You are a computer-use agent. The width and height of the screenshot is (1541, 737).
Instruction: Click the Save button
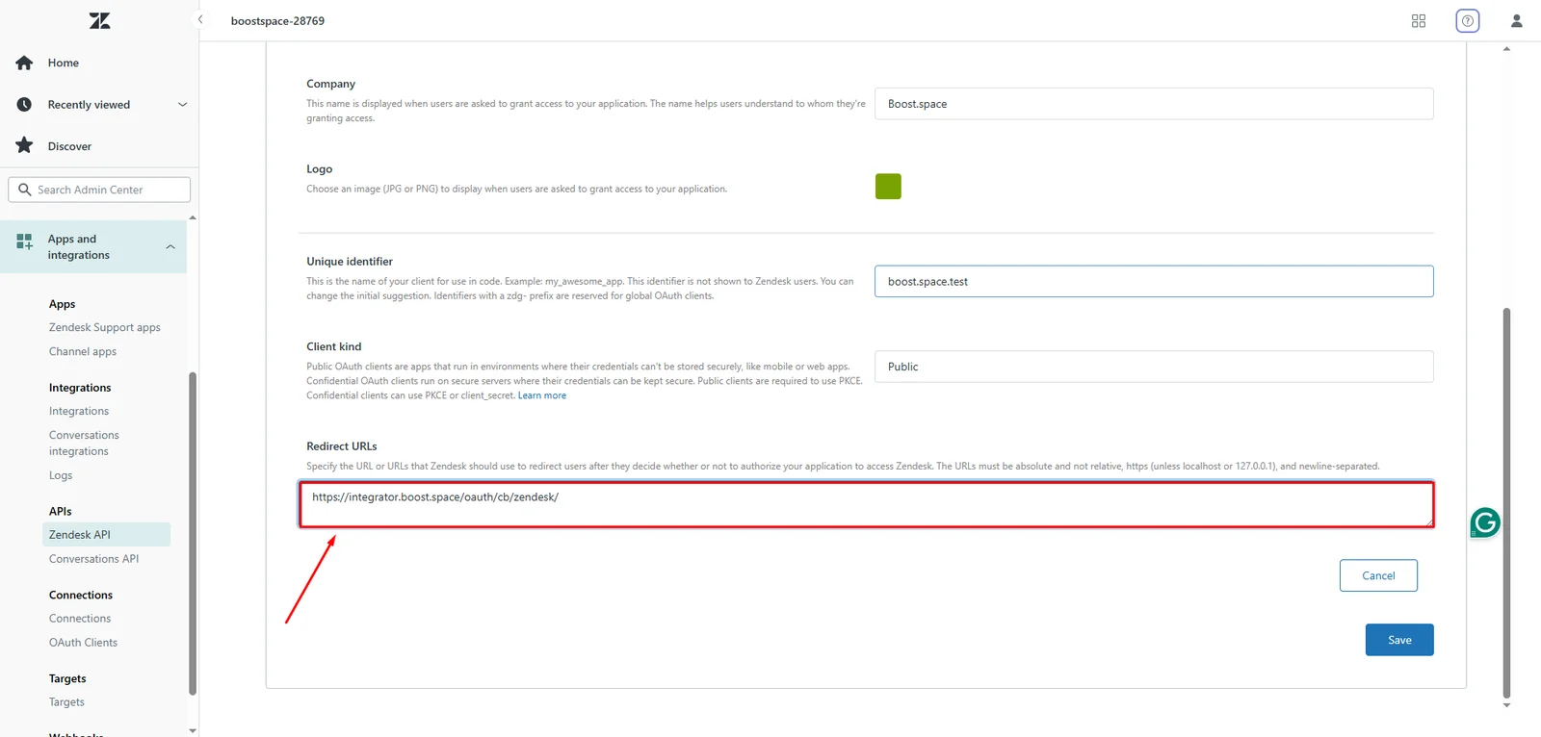[x=1399, y=640]
